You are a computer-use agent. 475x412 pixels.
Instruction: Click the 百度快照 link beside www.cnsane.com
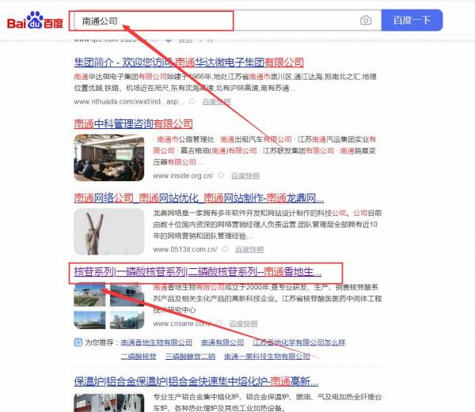[x=242, y=323]
